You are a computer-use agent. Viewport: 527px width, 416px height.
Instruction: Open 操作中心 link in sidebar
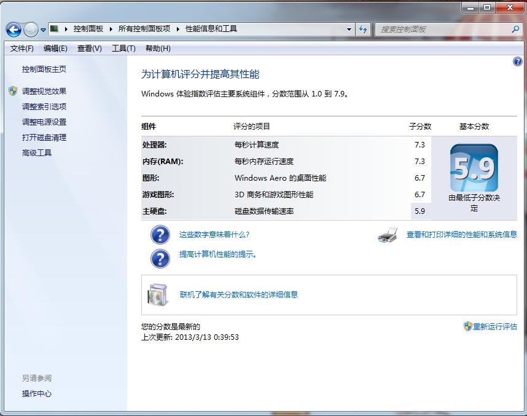[x=37, y=393]
